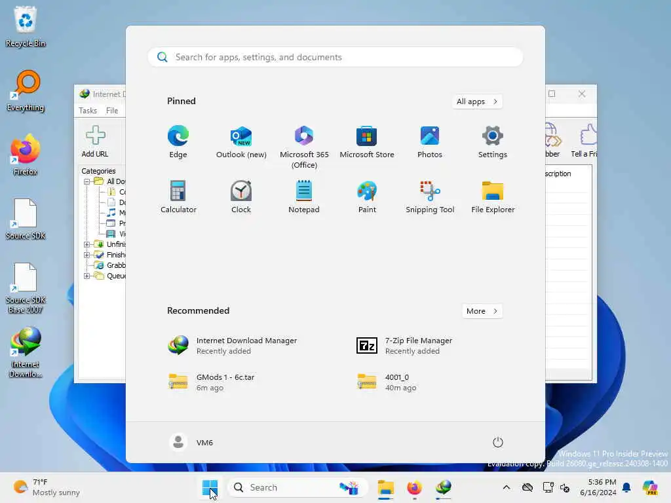Click Add URL in IDM window

coord(95,141)
